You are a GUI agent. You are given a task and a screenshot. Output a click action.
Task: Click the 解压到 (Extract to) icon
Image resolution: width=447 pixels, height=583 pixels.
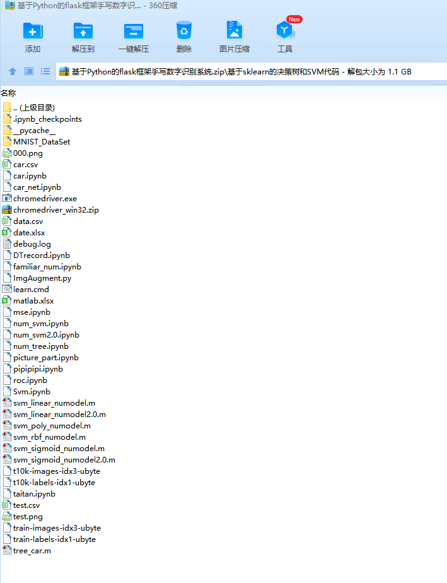pos(83,31)
